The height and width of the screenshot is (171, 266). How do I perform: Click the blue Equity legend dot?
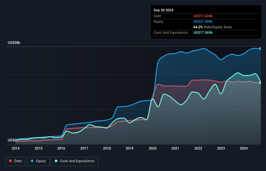(32, 161)
